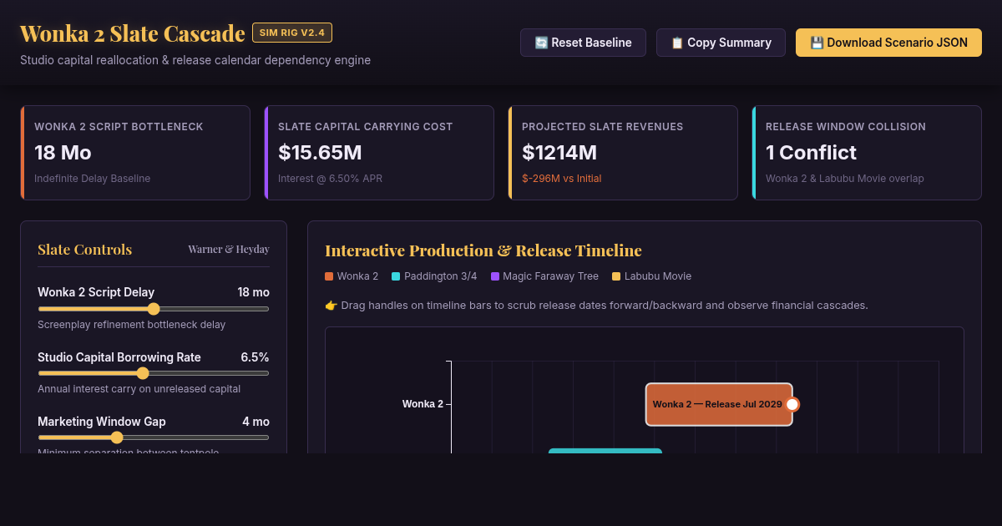Click the Paddington 3/4 teal legend swatch

click(396, 276)
